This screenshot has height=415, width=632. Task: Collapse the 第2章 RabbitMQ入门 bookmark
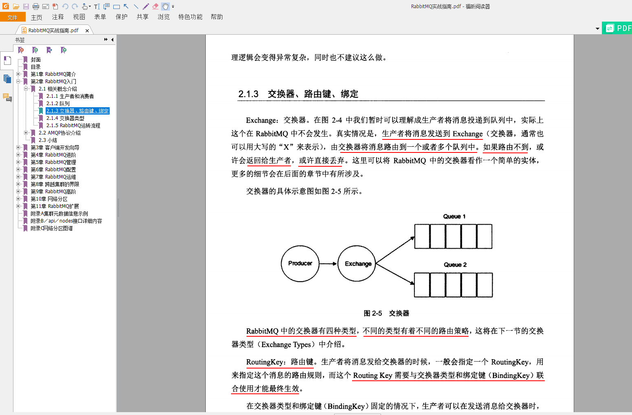coord(18,82)
